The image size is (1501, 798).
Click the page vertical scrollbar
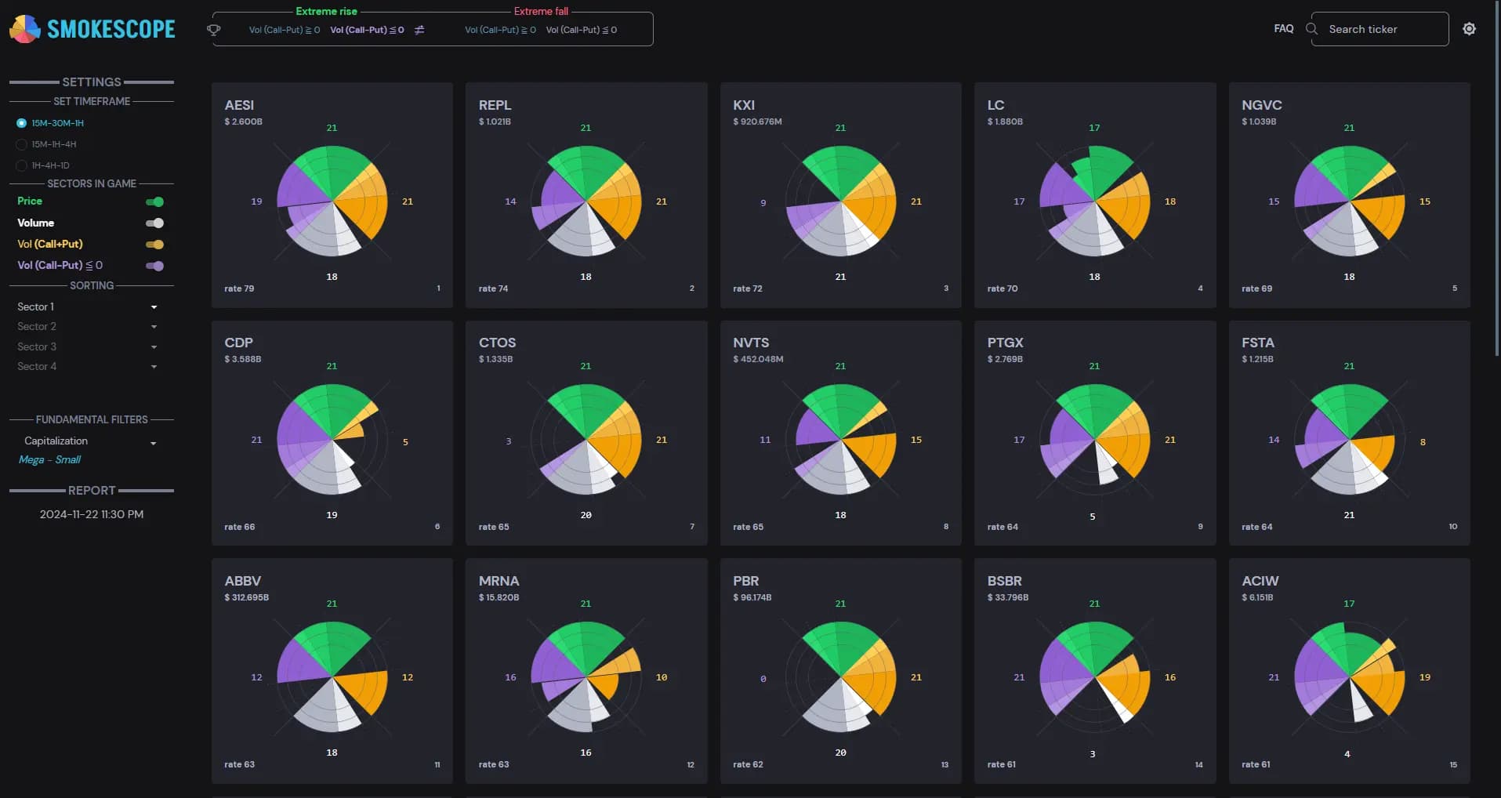pyautogui.click(x=1498, y=180)
